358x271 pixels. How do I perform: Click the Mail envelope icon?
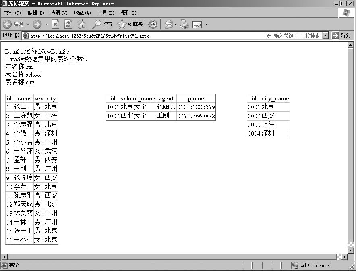(168, 24)
